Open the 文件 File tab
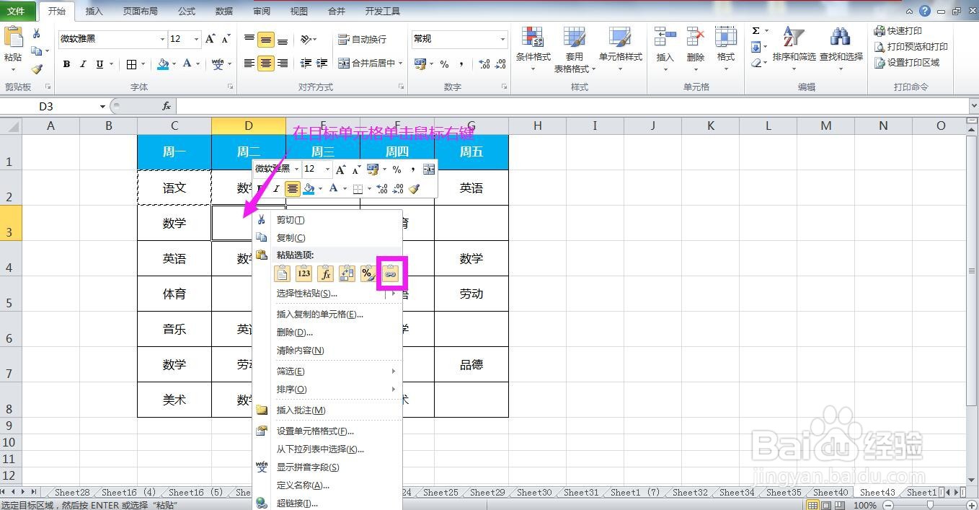 [16, 11]
